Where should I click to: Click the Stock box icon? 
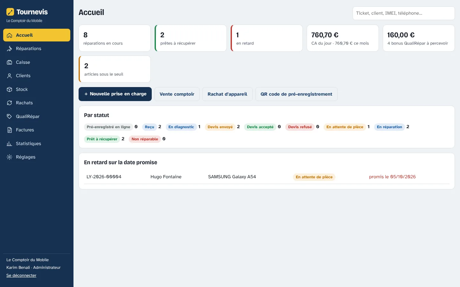(10, 89)
